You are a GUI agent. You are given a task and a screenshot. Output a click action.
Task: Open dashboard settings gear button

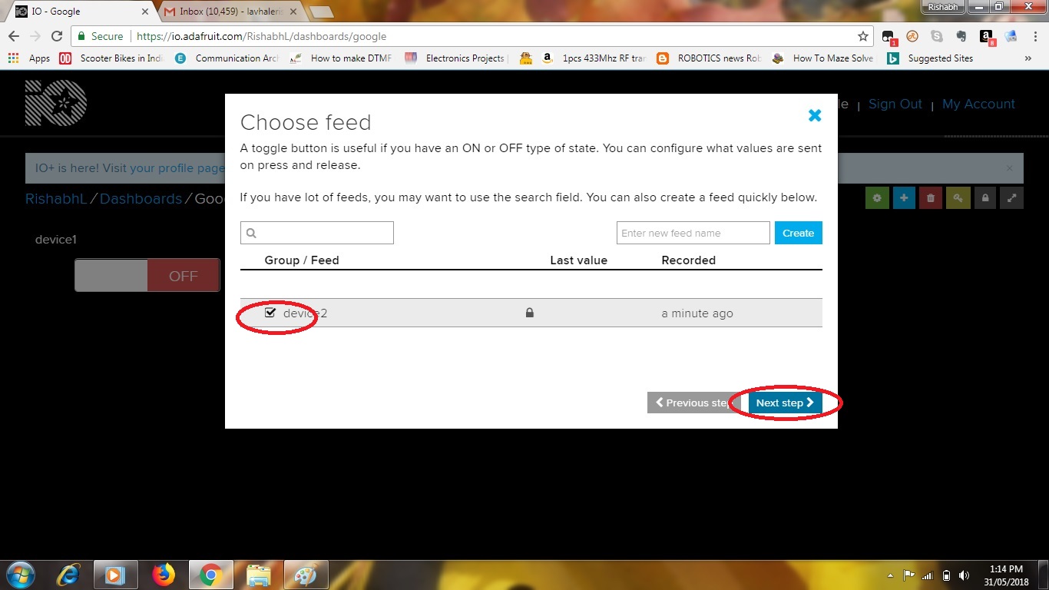(877, 198)
